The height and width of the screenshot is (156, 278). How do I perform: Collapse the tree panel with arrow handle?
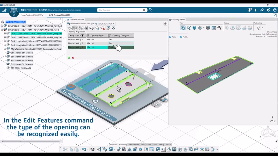click(x=61, y=19)
